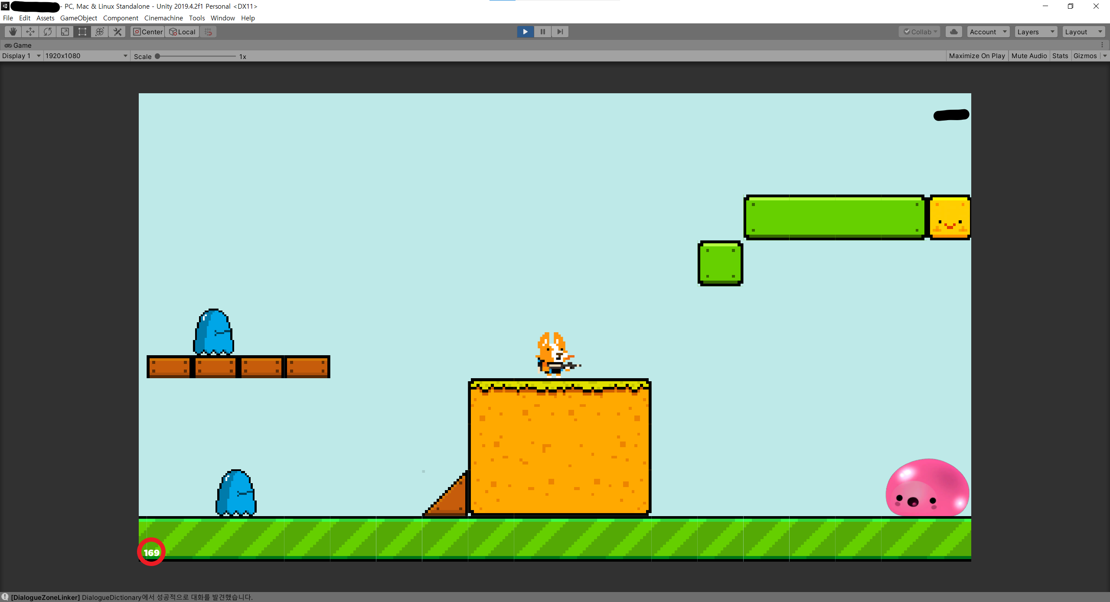Select the Hand tool
This screenshot has width=1110, height=602.
click(x=13, y=32)
